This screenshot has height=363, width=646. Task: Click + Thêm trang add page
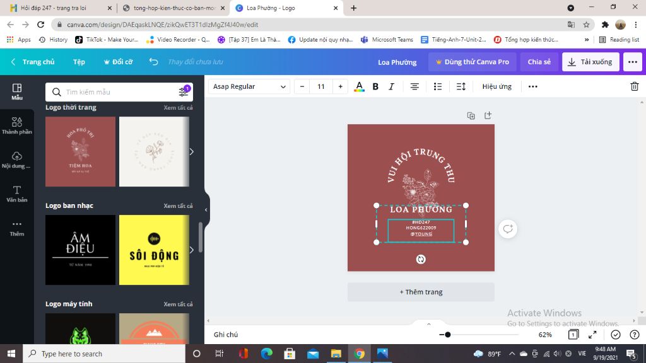click(421, 292)
